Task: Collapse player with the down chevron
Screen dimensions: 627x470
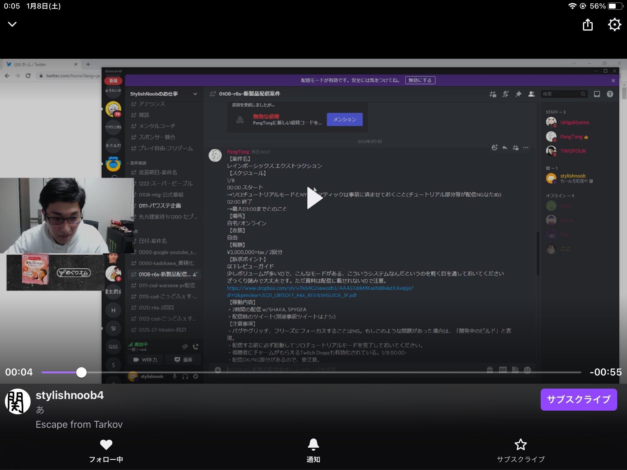Action: click(12, 24)
